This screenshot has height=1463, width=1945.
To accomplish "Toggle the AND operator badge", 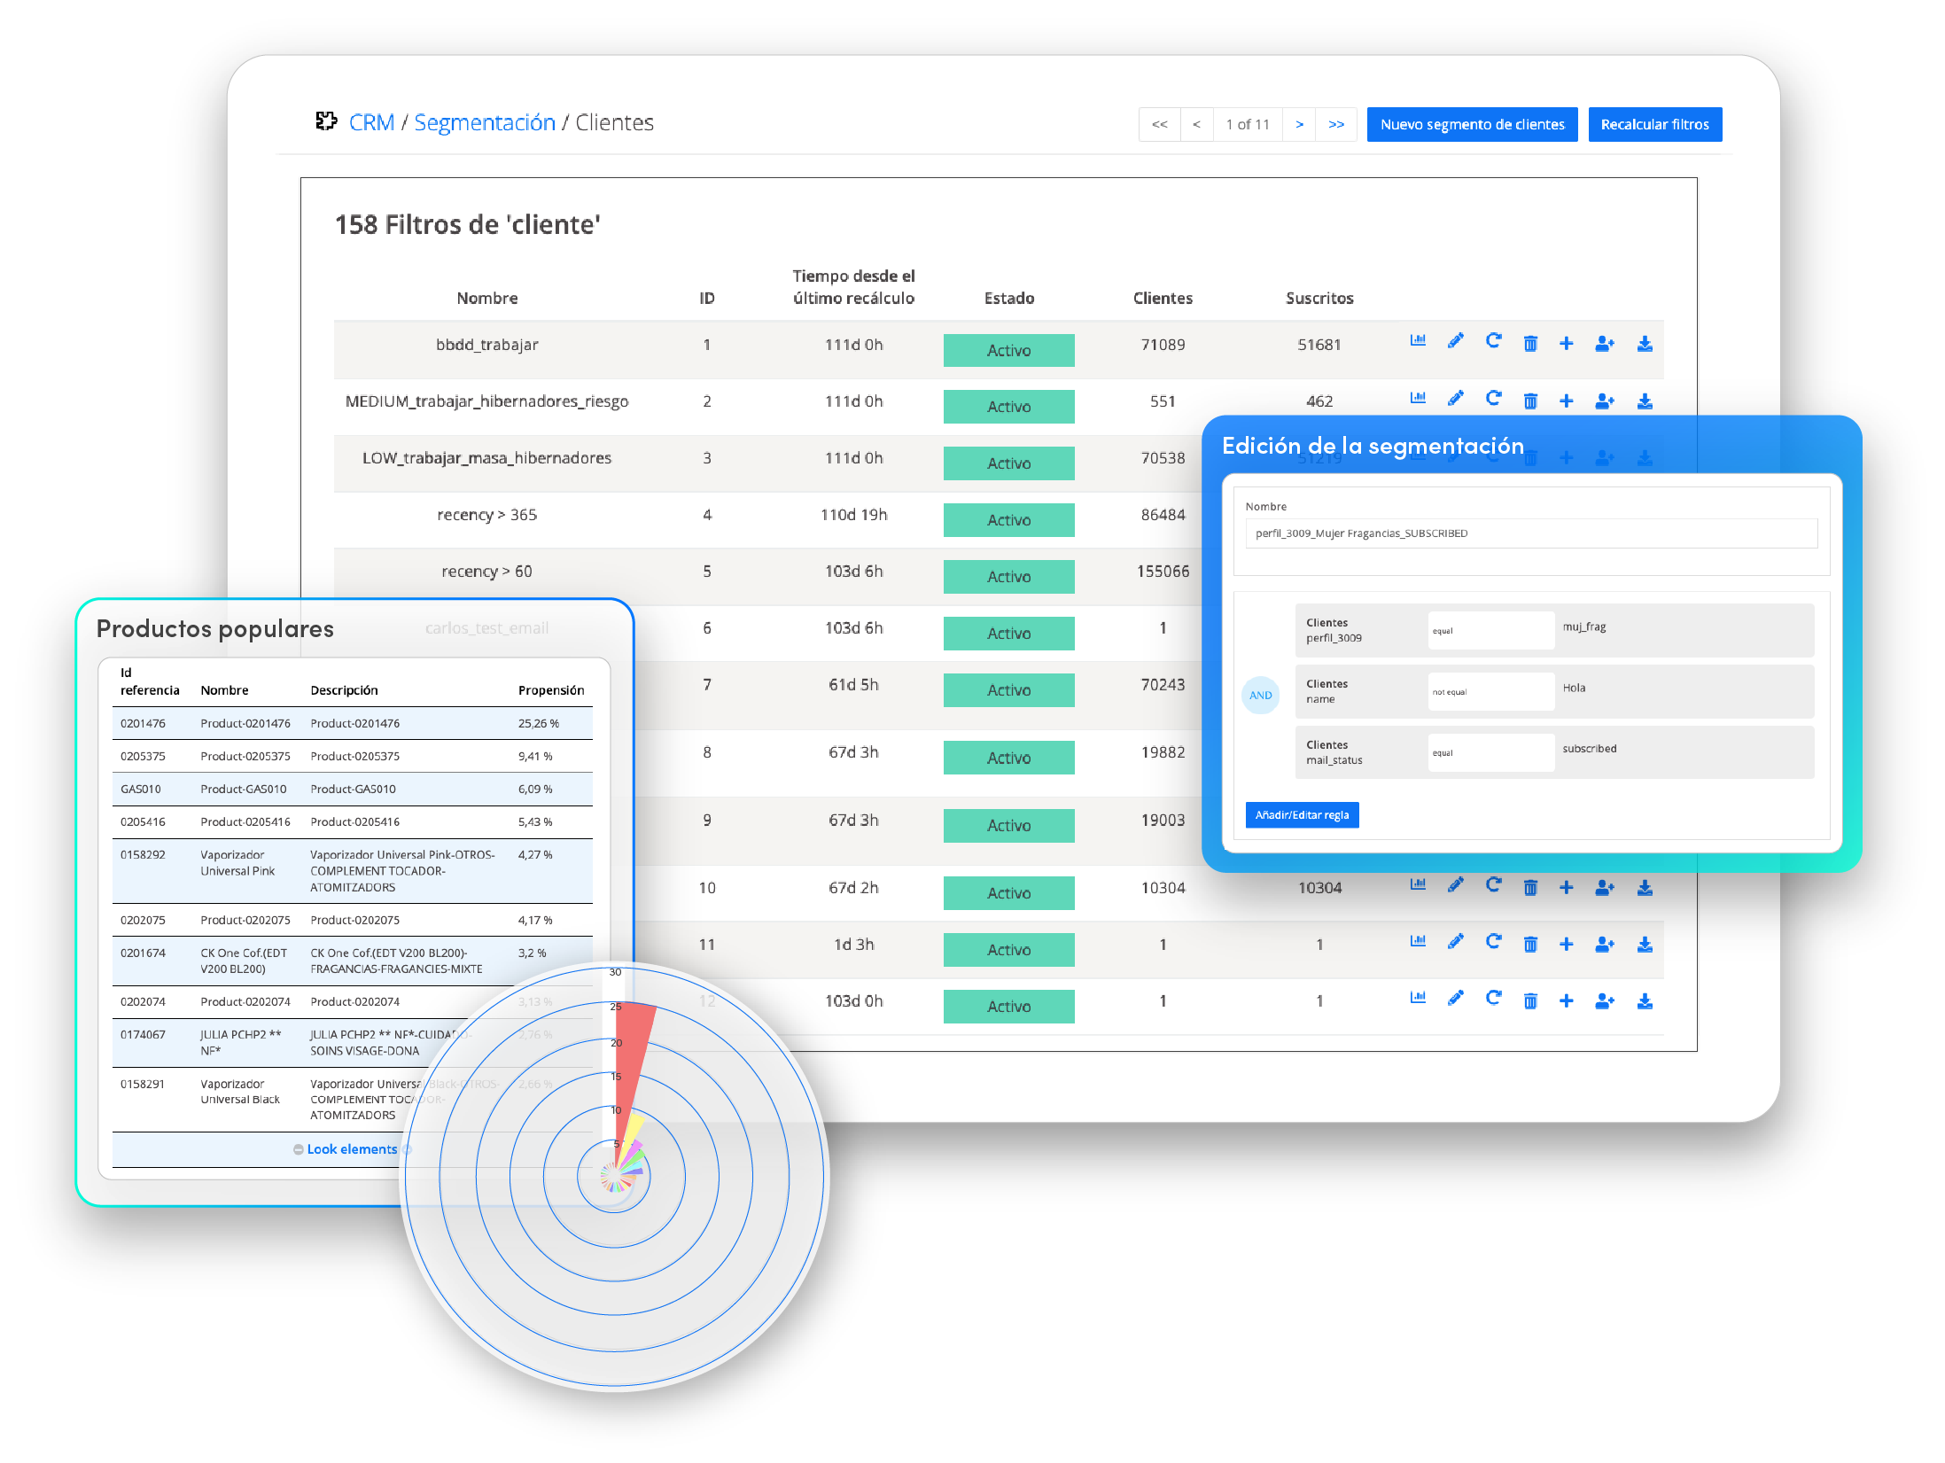I will (x=1260, y=695).
